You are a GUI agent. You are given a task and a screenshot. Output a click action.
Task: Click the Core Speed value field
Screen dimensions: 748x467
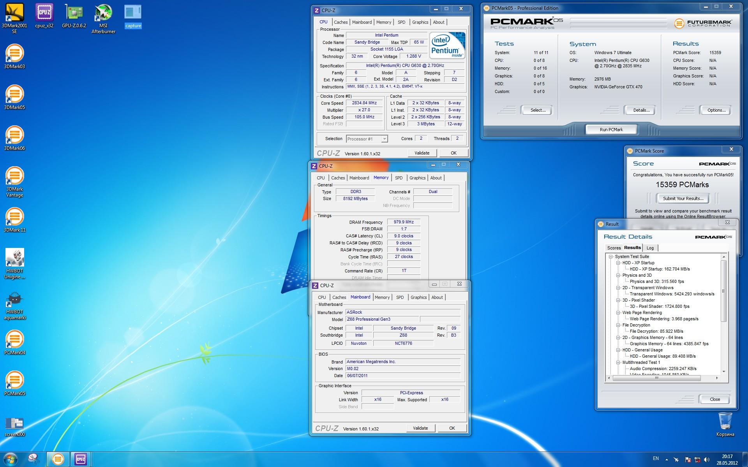click(364, 103)
